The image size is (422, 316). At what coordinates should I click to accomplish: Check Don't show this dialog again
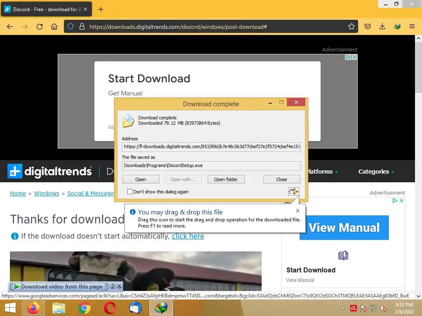pyautogui.click(x=130, y=192)
